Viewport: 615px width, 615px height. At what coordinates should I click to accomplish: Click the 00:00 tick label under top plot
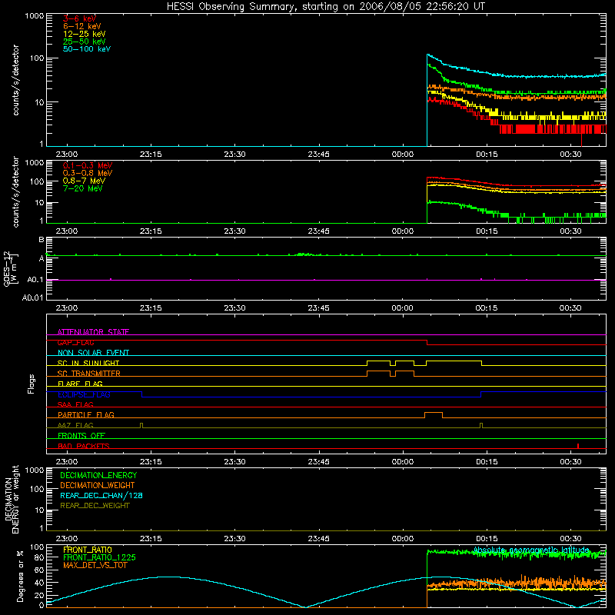tap(402, 155)
